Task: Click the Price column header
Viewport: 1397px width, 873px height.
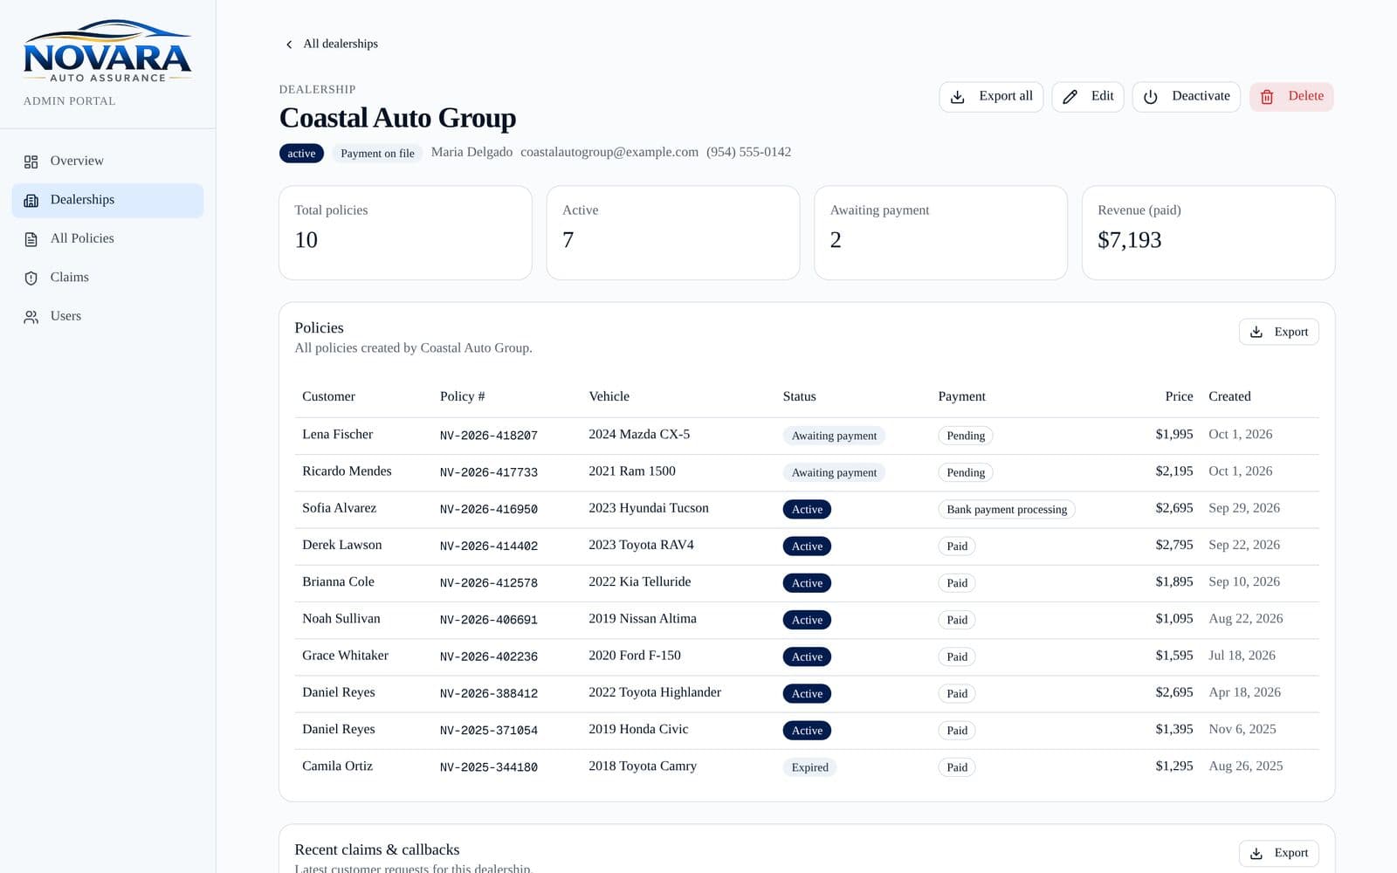Action: point(1179,396)
